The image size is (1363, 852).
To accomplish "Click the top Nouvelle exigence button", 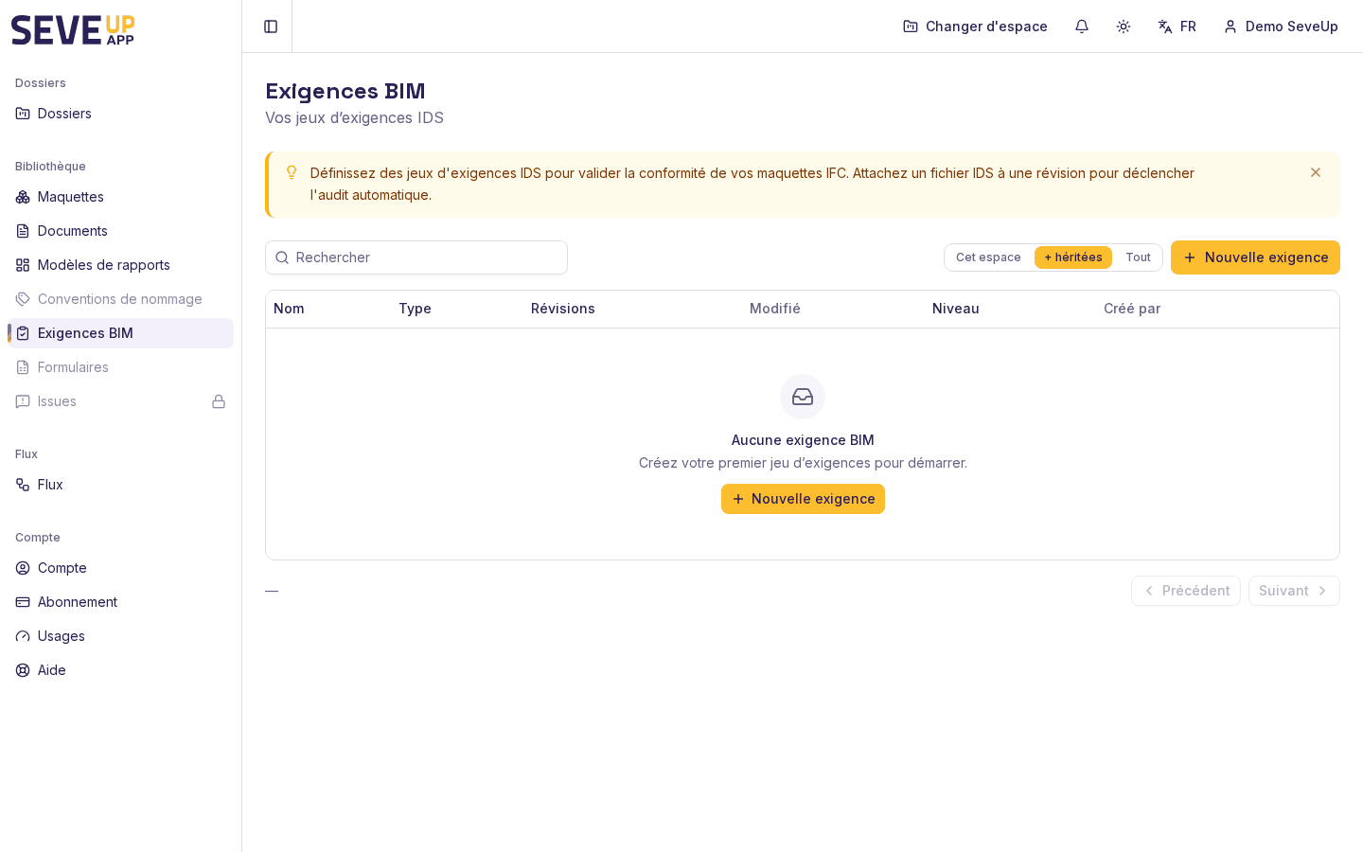I will (x=1255, y=257).
